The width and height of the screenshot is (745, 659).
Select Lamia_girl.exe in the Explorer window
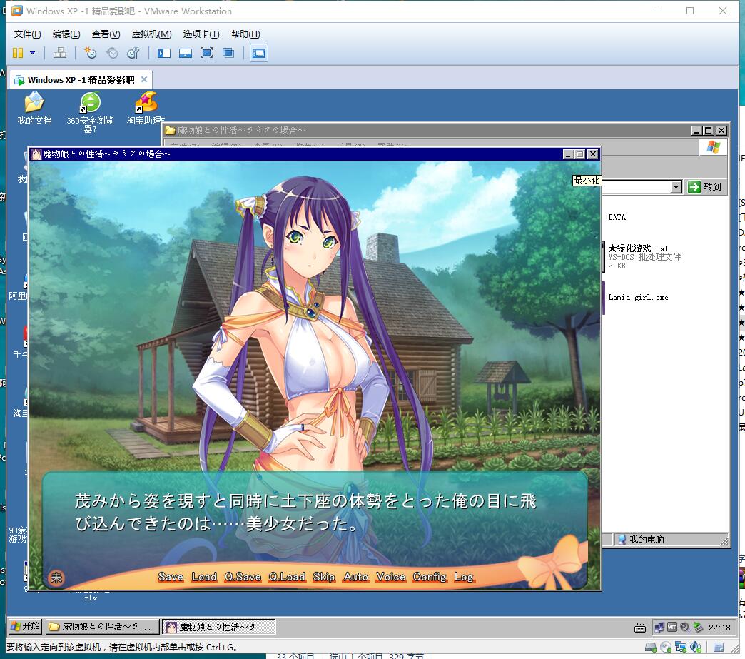pos(638,298)
